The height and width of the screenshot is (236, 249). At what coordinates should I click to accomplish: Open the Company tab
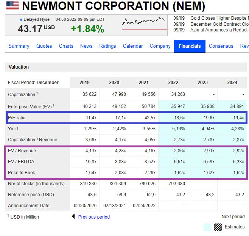[160, 46]
